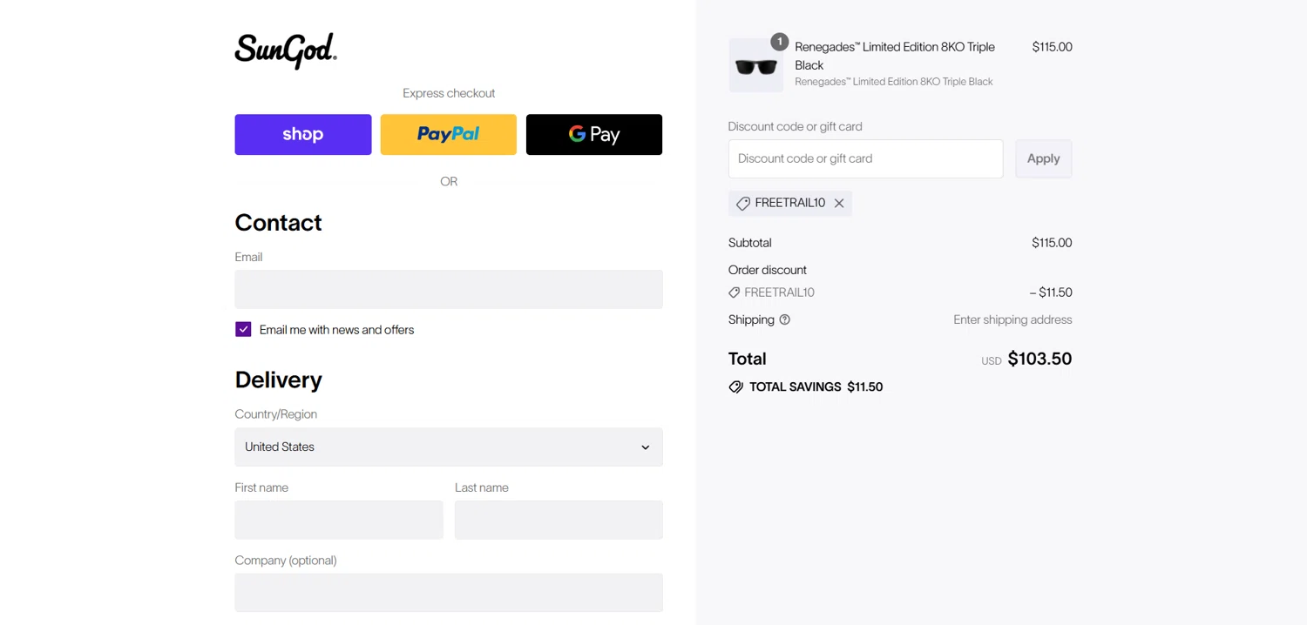Click into the Last name field

click(559, 520)
